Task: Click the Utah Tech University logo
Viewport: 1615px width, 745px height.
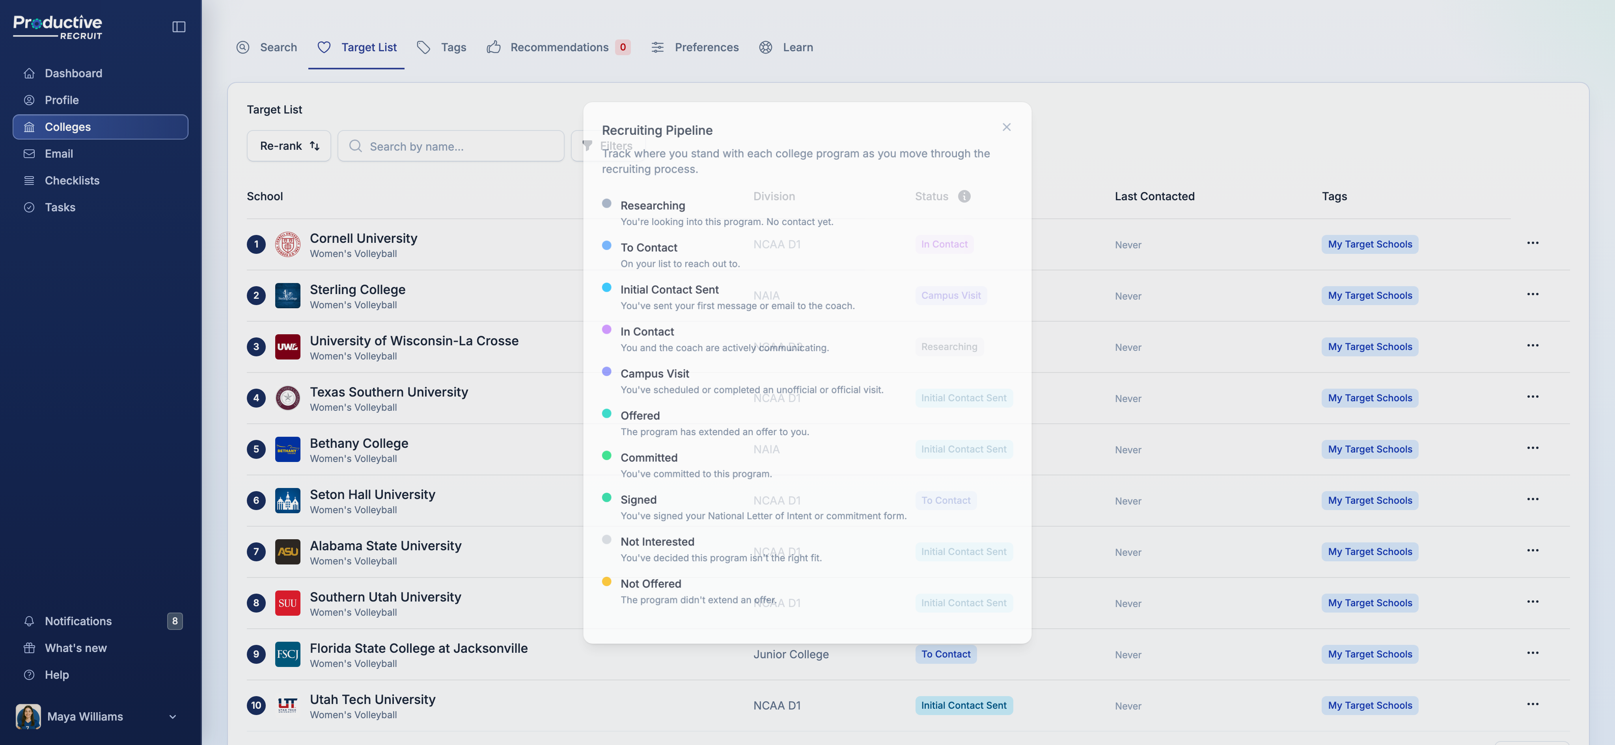Action: [288, 706]
